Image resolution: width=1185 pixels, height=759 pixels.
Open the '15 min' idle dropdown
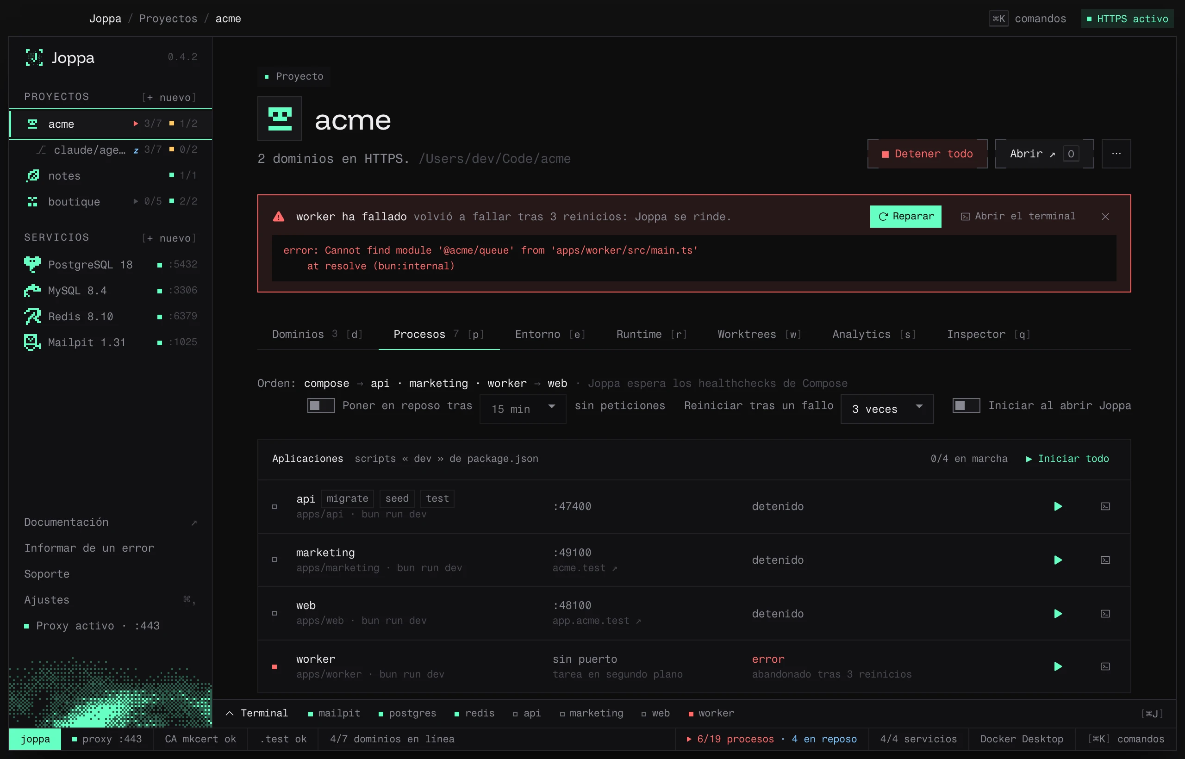click(x=523, y=409)
